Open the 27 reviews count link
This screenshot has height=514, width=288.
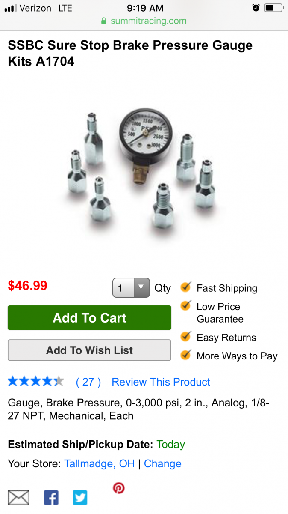(x=88, y=382)
